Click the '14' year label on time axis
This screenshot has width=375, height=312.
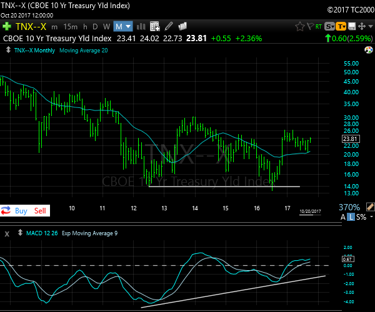pos(195,208)
